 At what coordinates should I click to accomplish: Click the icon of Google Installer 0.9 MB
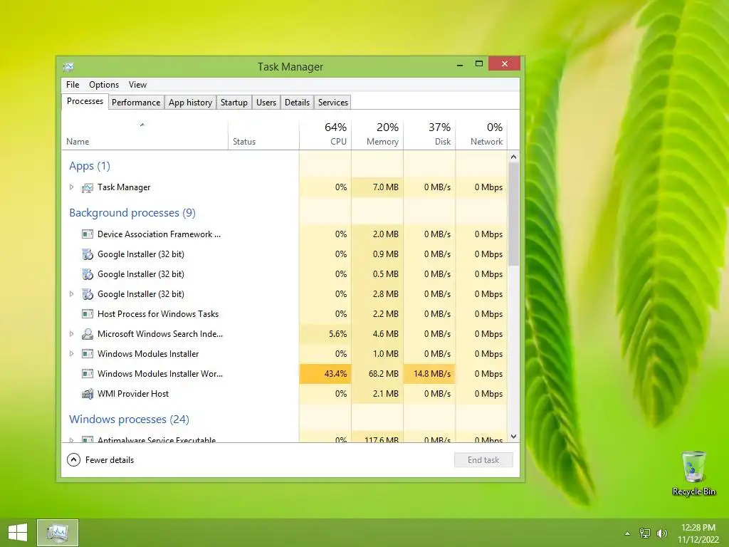[88, 254]
